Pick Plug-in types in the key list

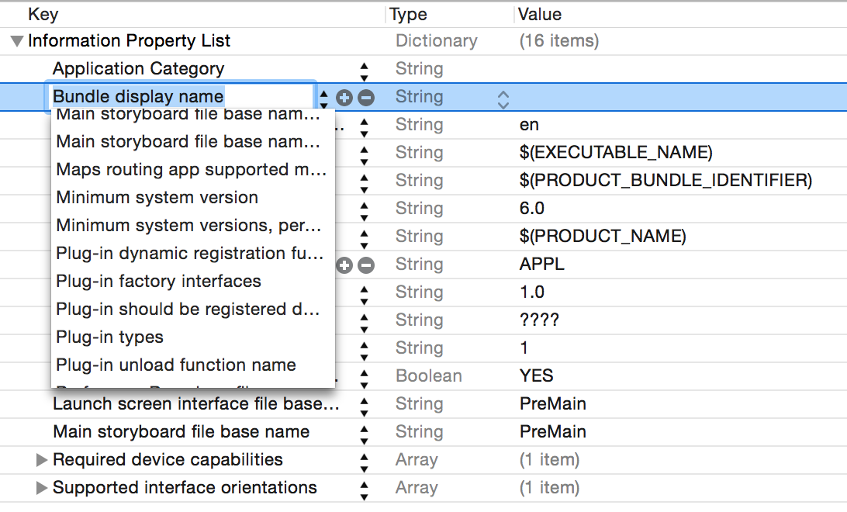[x=109, y=337]
